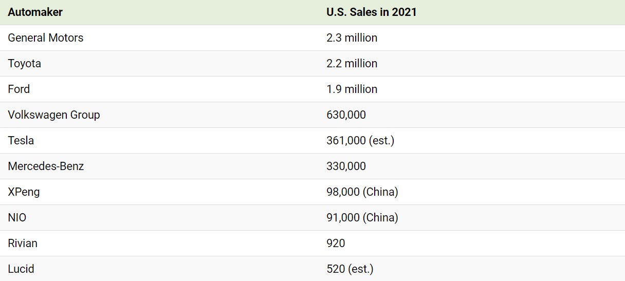Select the 98,000 (China) sales cell
The height and width of the screenshot is (281, 625).
pyautogui.click(x=362, y=192)
